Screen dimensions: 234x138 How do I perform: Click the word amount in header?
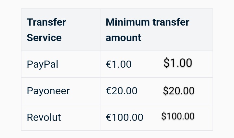pyautogui.click(x=123, y=38)
